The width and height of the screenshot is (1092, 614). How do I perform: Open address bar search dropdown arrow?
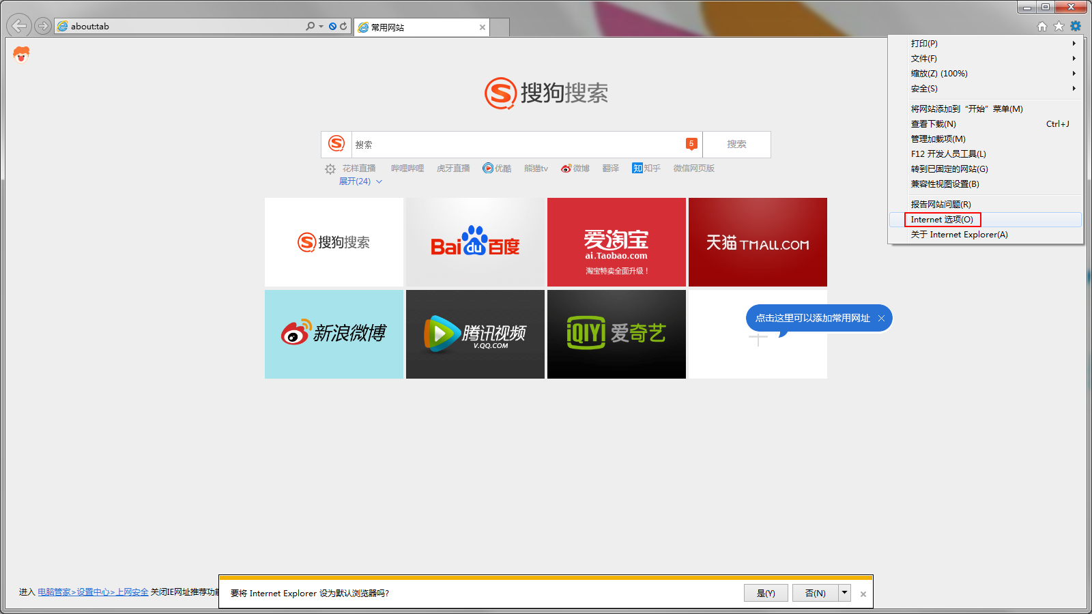point(321,27)
